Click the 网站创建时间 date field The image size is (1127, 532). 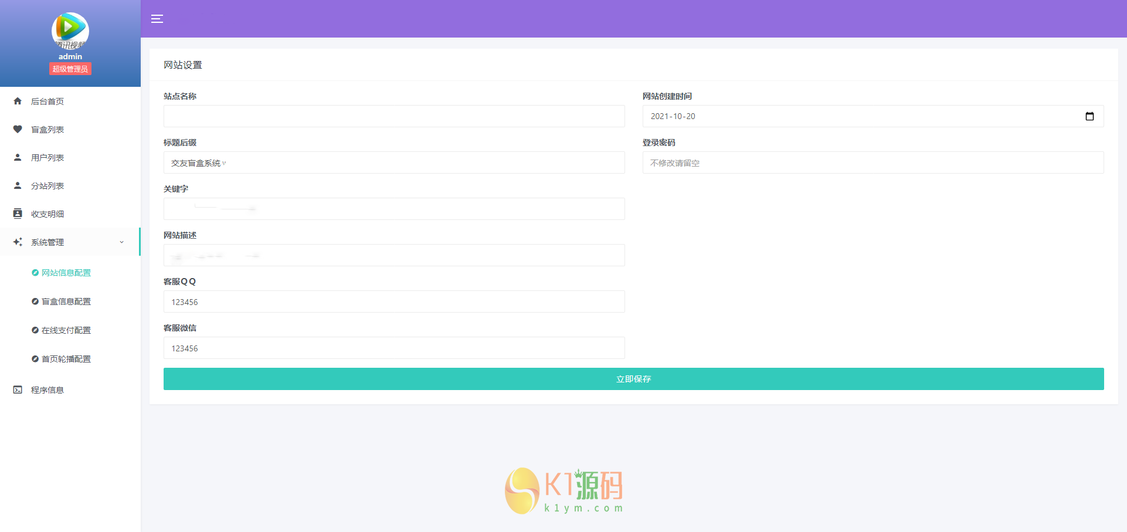pos(873,116)
